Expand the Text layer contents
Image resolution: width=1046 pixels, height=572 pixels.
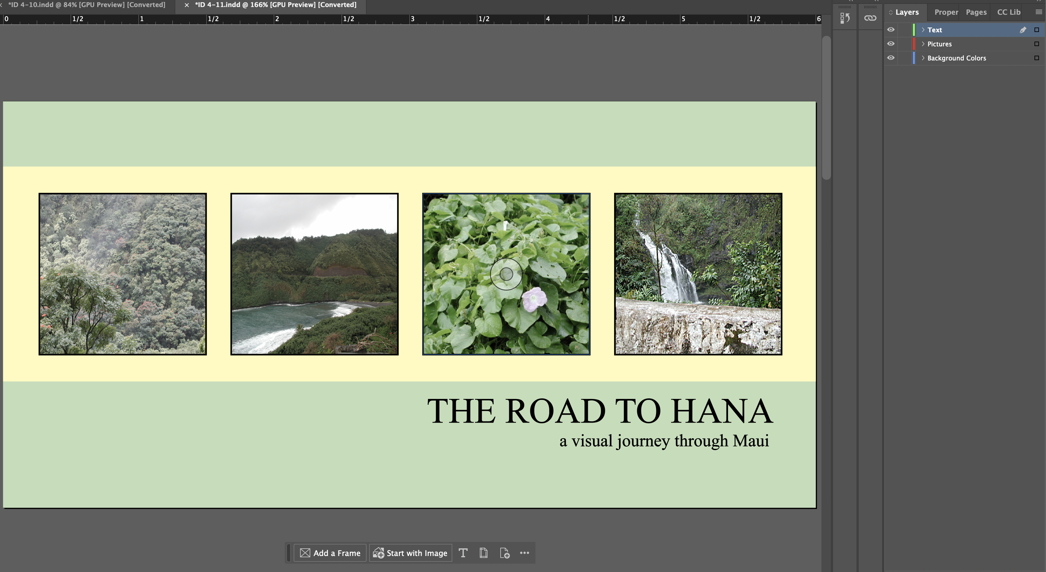point(923,30)
